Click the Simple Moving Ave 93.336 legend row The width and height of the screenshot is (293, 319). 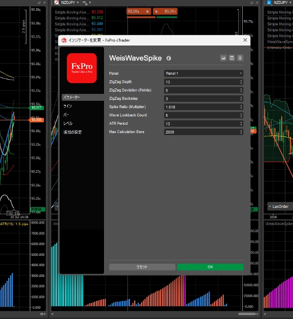click(x=79, y=12)
